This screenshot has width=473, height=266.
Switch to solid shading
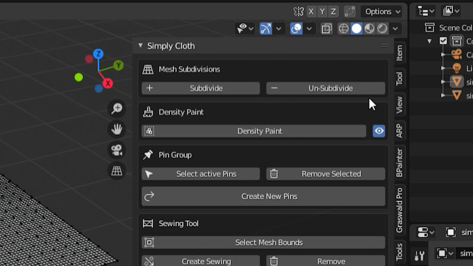click(357, 28)
